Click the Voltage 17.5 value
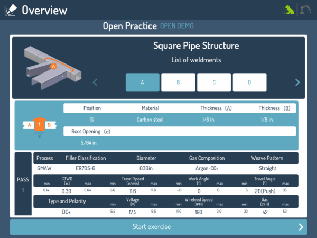Screen dimensions: 317x238 (133, 212)
